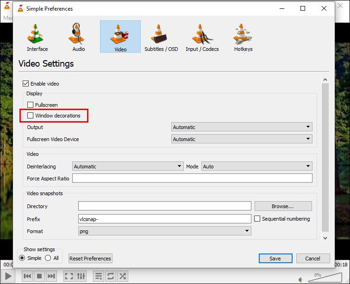Click the volume speaker mute icon
Screen dimensions: 350x284
(300, 279)
